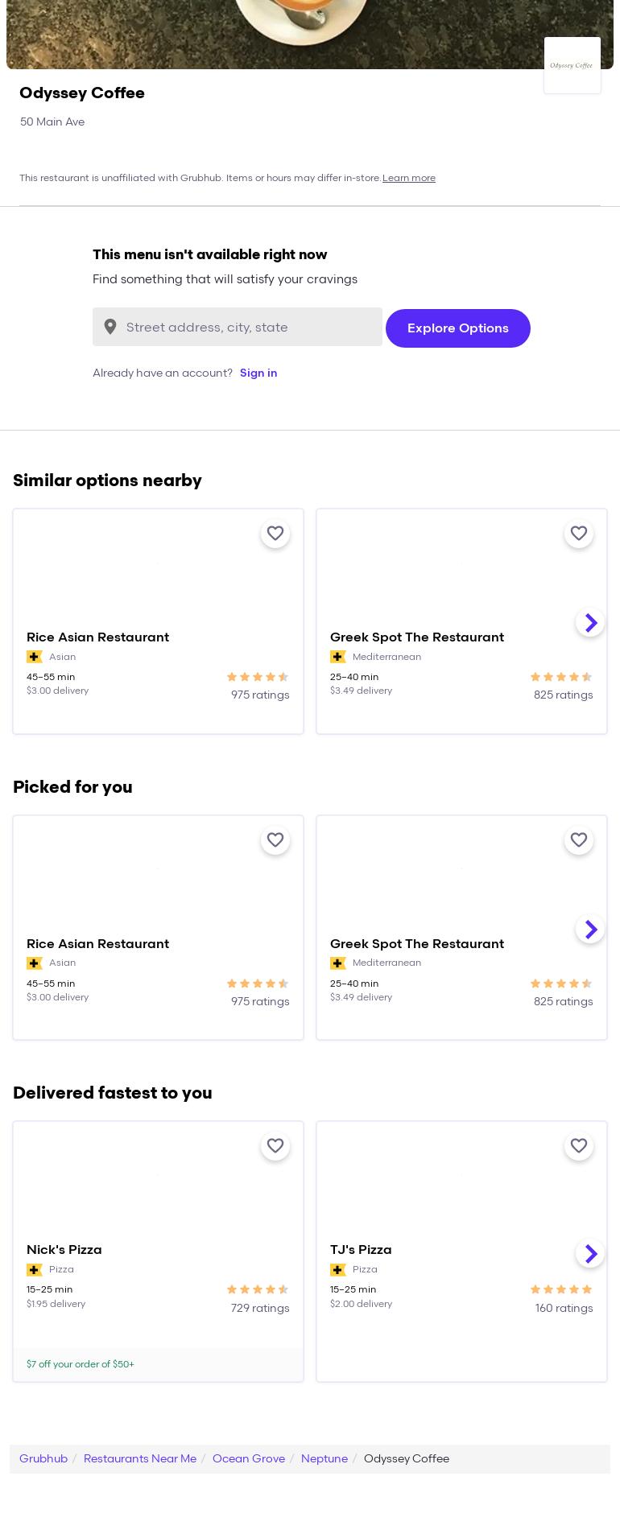Viewport: 620px width, 1530px height.
Task: Open Restaurants Near Me breadcrumb
Action: (140, 1458)
